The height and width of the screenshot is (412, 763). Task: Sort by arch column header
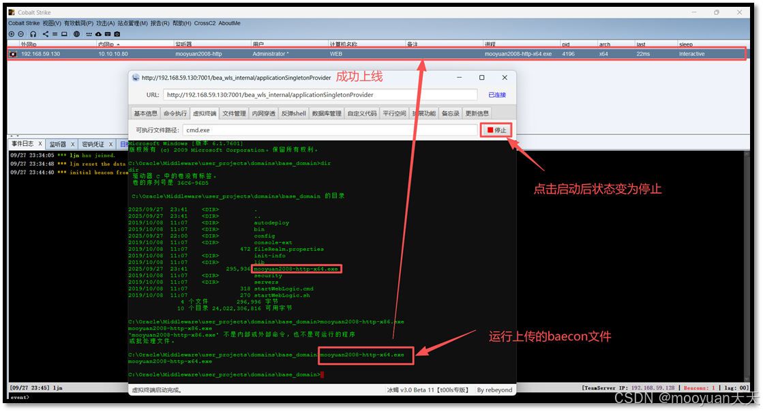(x=615, y=44)
